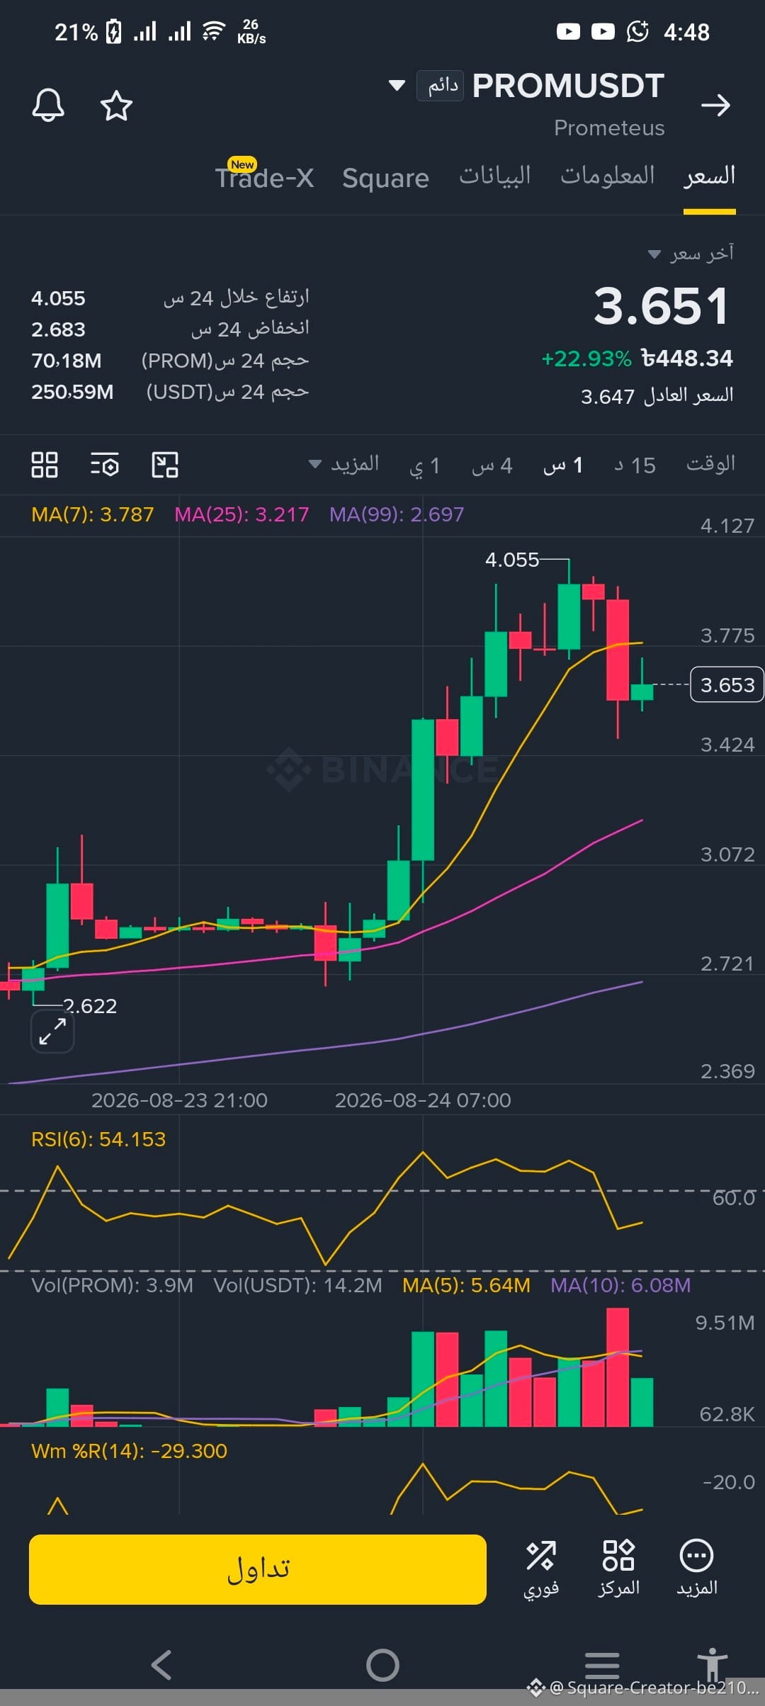765x1706 pixels.
Task: Open the PROMUSDT pair selector dropdown arrow
Action: pyautogui.click(x=397, y=86)
